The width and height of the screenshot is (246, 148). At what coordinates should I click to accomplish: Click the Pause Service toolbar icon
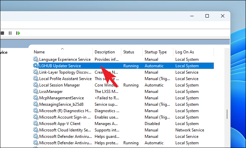click(x=10, y=33)
